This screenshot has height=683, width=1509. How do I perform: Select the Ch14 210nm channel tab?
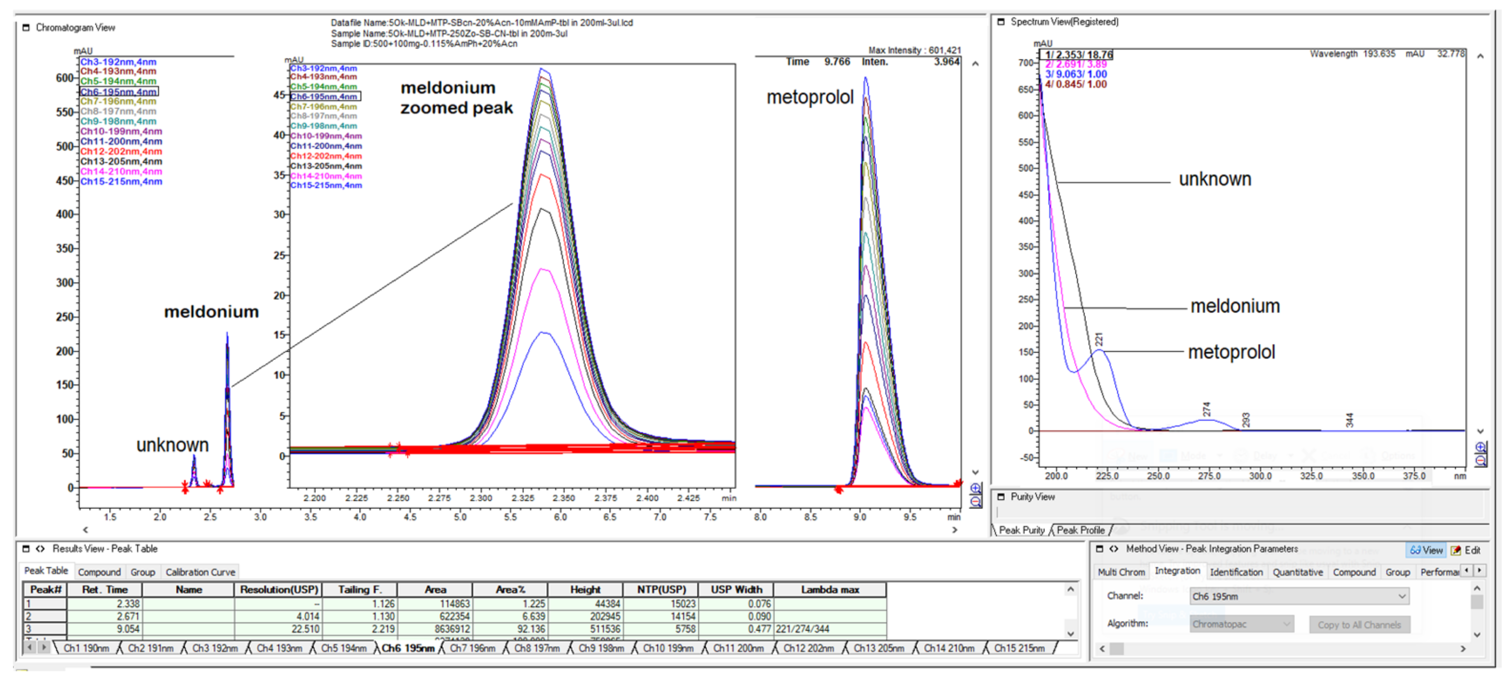tap(949, 648)
